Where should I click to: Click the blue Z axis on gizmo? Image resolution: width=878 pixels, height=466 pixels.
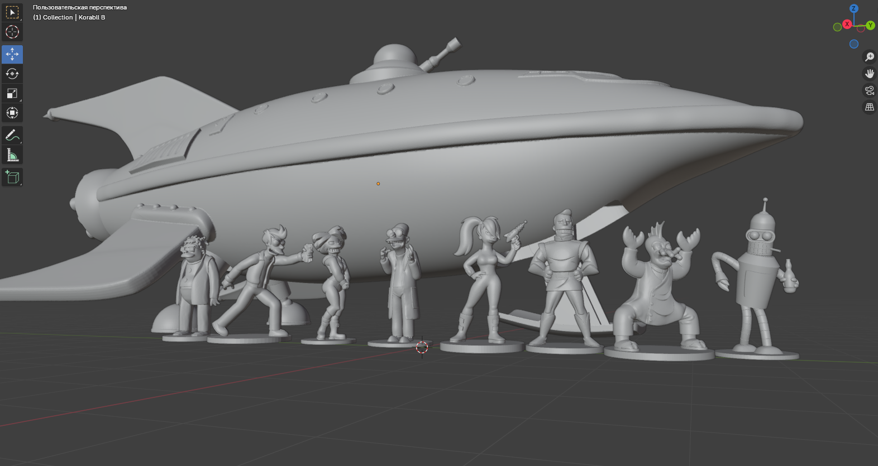(x=853, y=8)
